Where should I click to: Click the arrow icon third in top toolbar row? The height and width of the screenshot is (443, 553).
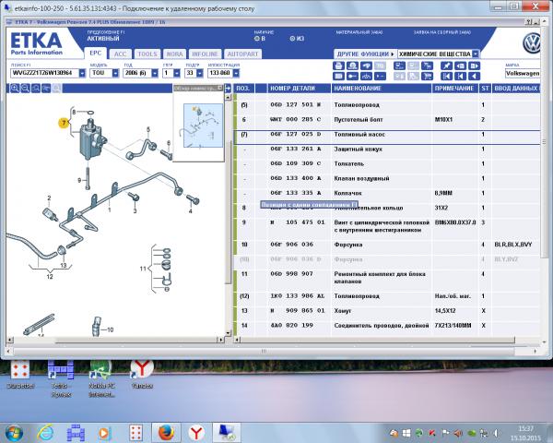[366, 66]
